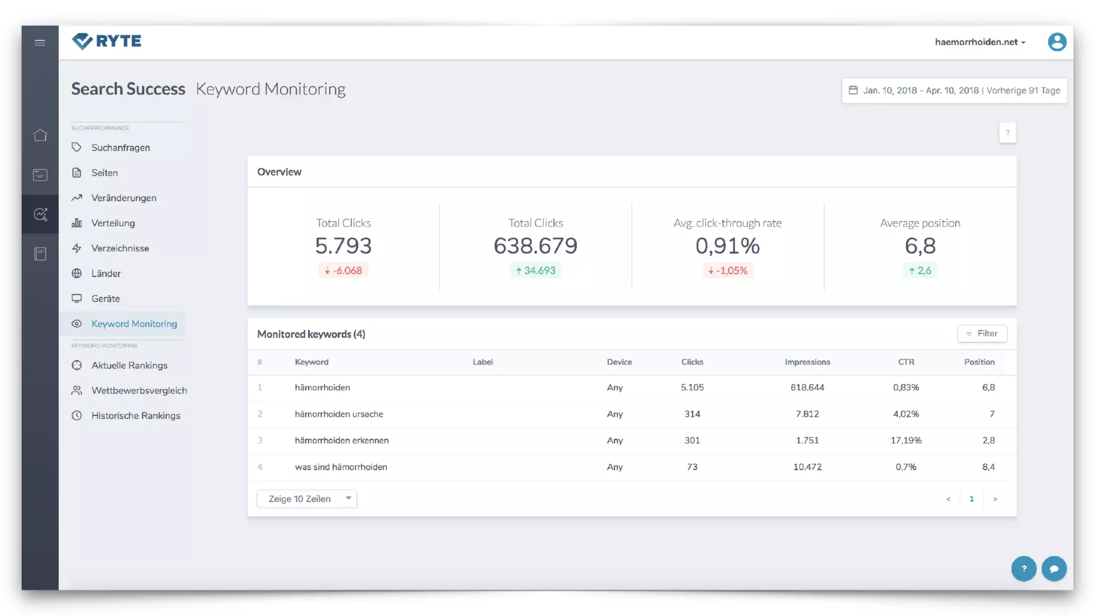Click the Filter button
Image resolution: width=1096 pixels, height=616 pixels.
coord(981,333)
